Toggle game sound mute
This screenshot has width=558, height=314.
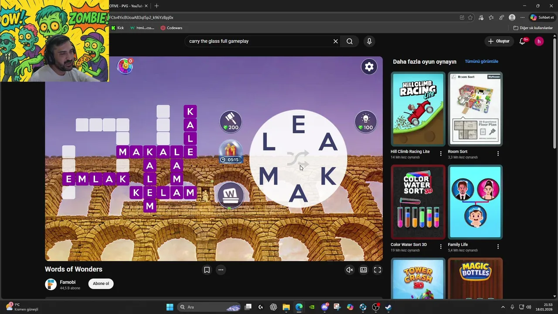(350, 270)
